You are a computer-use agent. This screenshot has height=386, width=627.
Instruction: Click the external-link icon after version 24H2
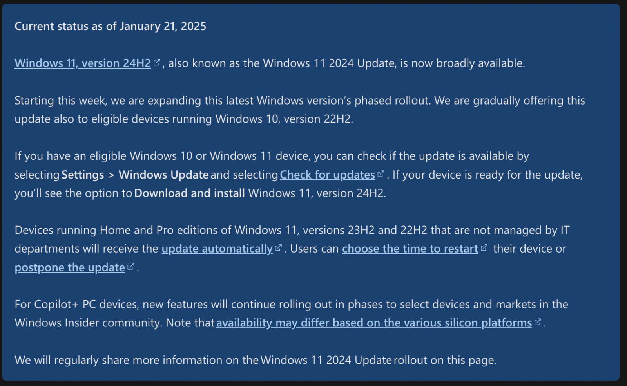pos(157,62)
